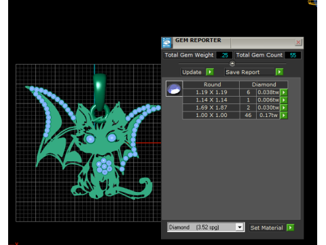
Task: Click green arrow next to Set Material
Action: pos(291,227)
